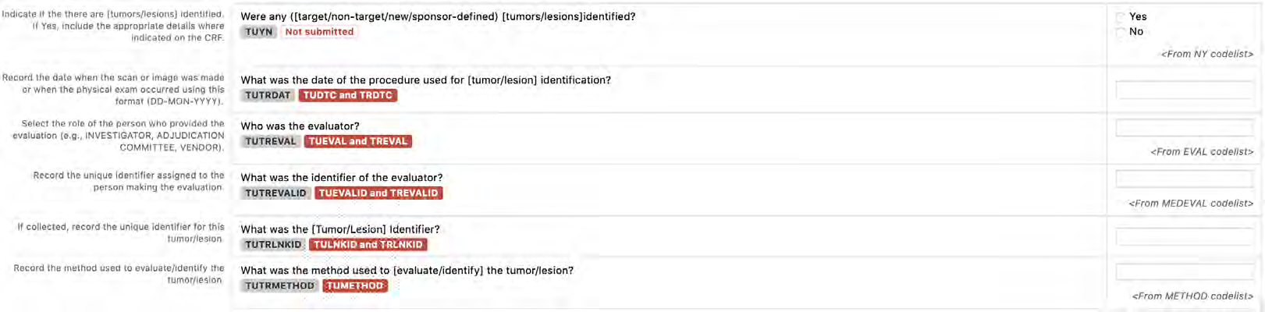Click the procedure date input field
The height and width of the screenshot is (312, 1265).
coord(1184,90)
